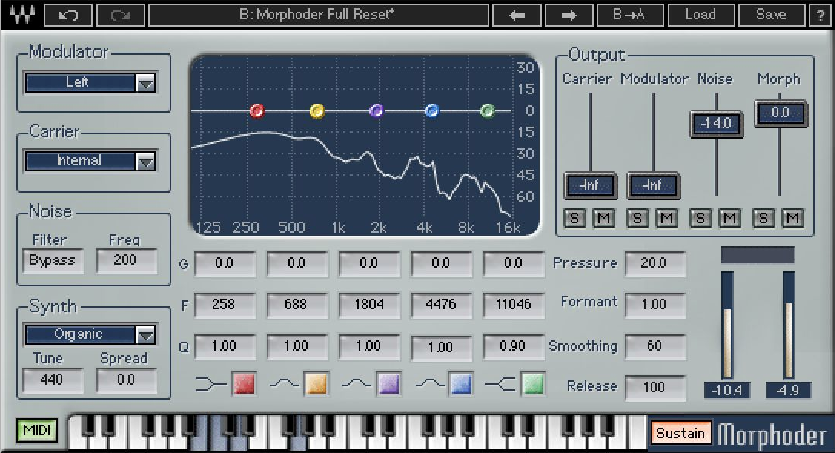Click the left meter peak readout -10.4
The image size is (835, 453).
coord(727,390)
